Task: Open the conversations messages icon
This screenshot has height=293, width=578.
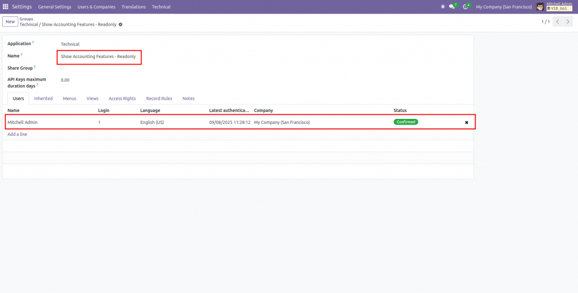Action: coord(452,7)
